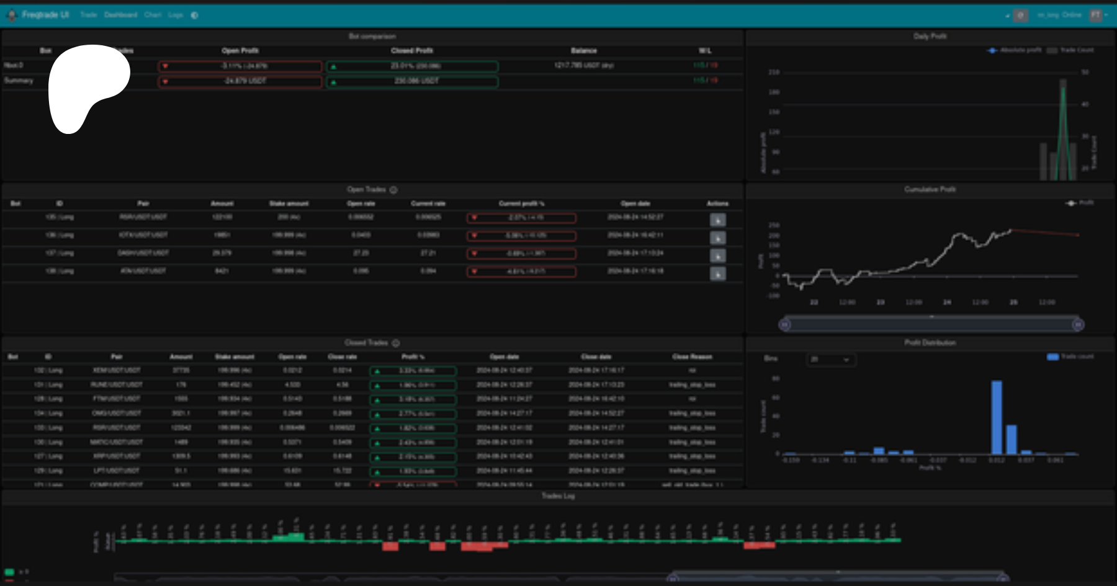Toggle Absolute profit series in Daily Profit legend
This screenshot has height=586, width=1117.
point(1015,50)
